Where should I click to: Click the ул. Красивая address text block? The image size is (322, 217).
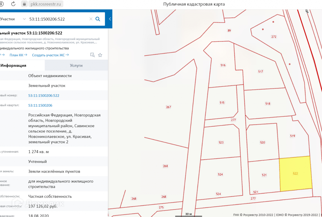(x=64, y=129)
